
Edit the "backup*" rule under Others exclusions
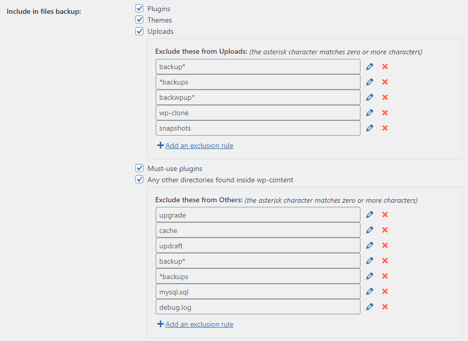coord(370,260)
